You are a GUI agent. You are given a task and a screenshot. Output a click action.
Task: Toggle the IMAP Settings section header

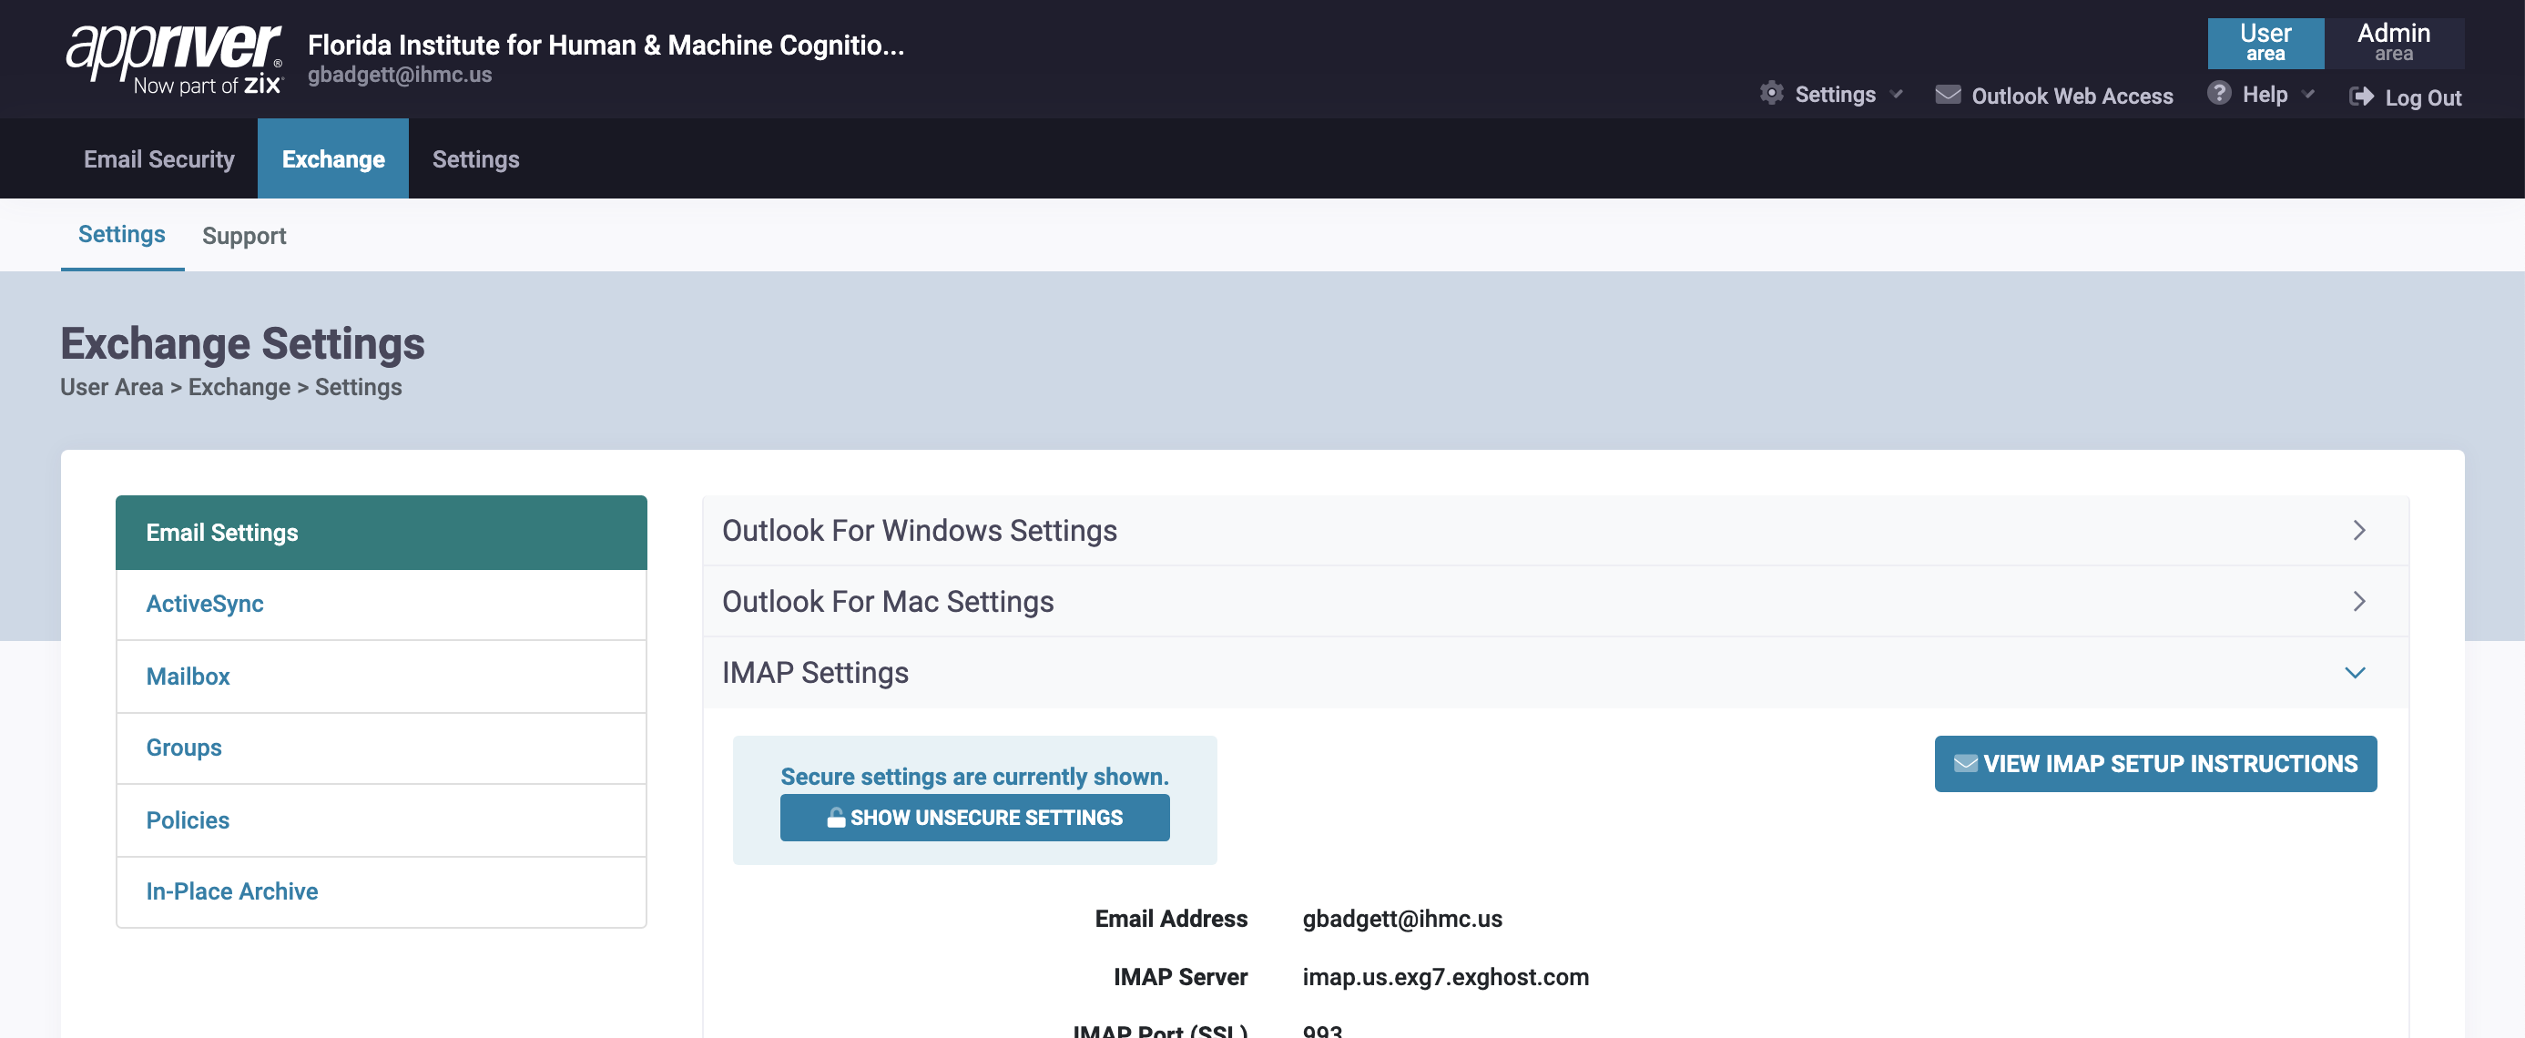click(1554, 672)
